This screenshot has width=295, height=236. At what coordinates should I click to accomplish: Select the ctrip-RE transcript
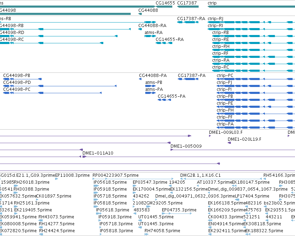254,43
